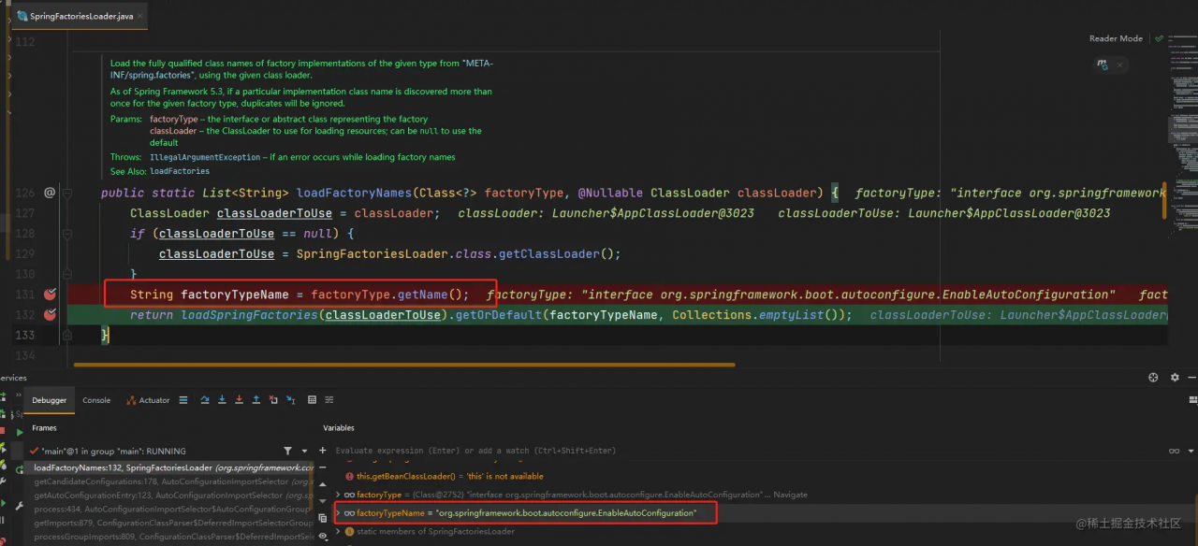Viewport: 1198px width, 546px height.
Task: Toggle the eye icon in Variables sidebar
Action: (x=322, y=536)
